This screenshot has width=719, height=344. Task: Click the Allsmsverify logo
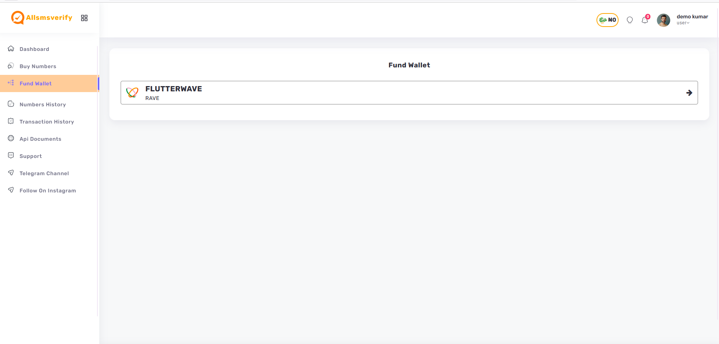pyautogui.click(x=42, y=18)
